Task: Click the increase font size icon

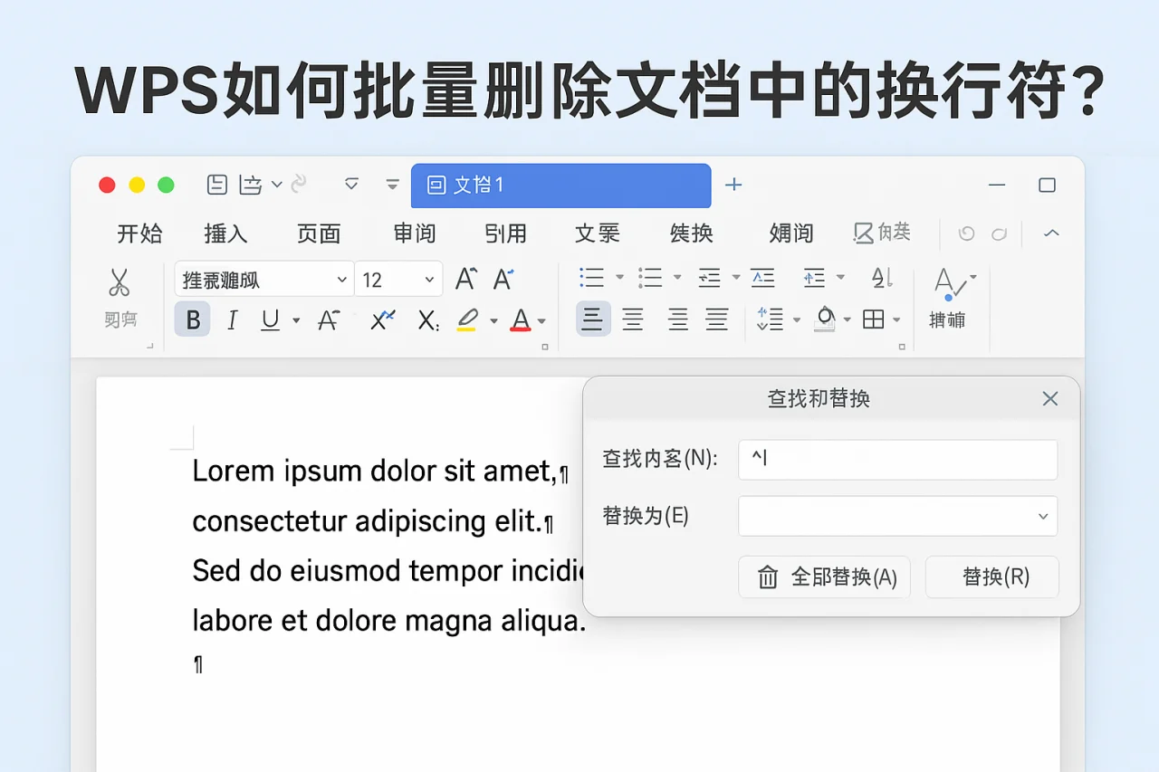Action: click(x=465, y=280)
